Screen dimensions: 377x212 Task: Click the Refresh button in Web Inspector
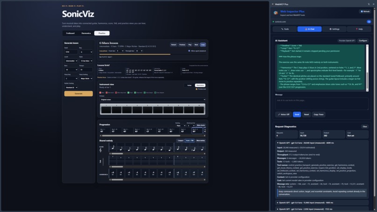pyautogui.click(x=365, y=12)
